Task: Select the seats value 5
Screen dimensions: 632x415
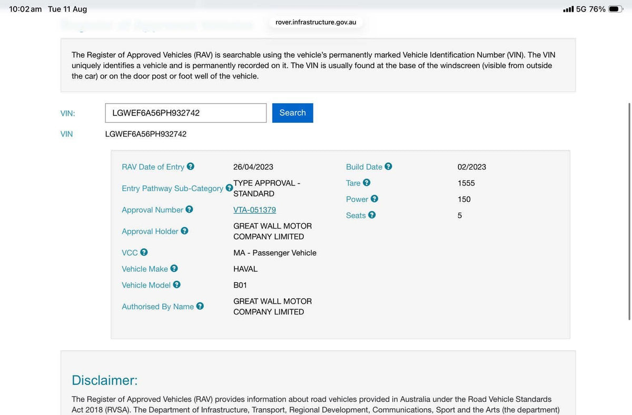Action: 460,215
